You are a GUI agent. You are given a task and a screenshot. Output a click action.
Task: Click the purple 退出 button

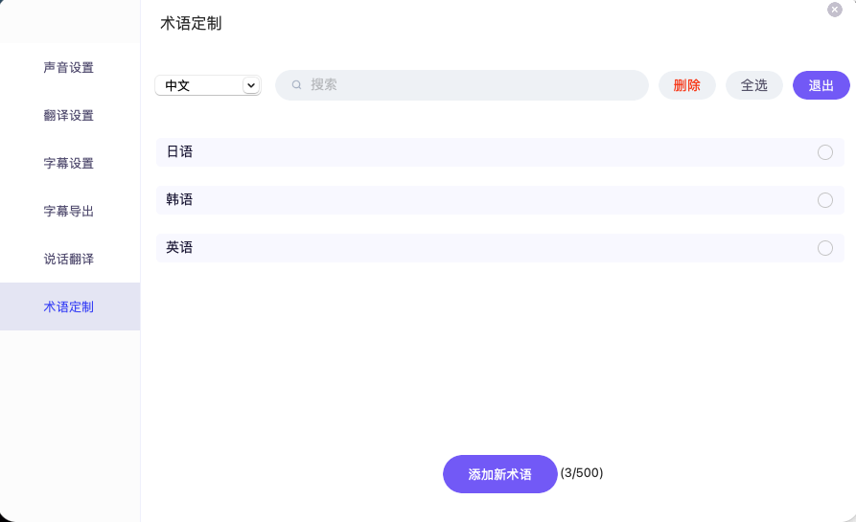click(x=821, y=85)
